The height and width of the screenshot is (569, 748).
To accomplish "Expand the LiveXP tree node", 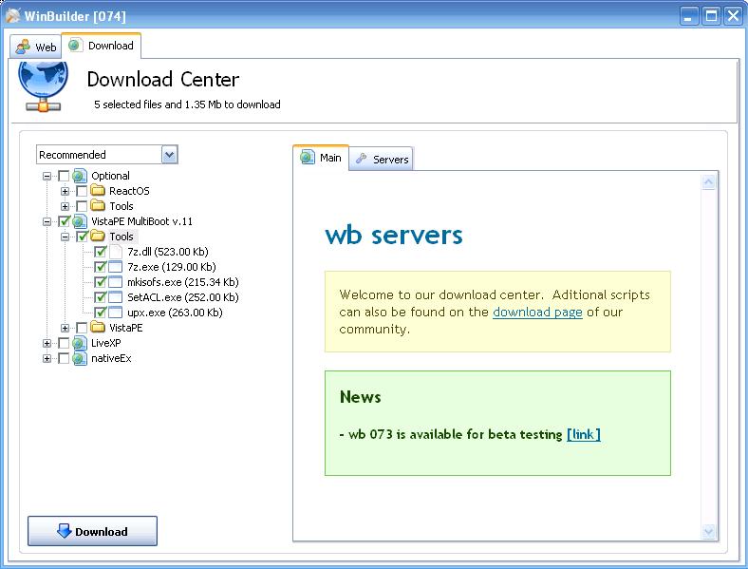I will point(47,343).
